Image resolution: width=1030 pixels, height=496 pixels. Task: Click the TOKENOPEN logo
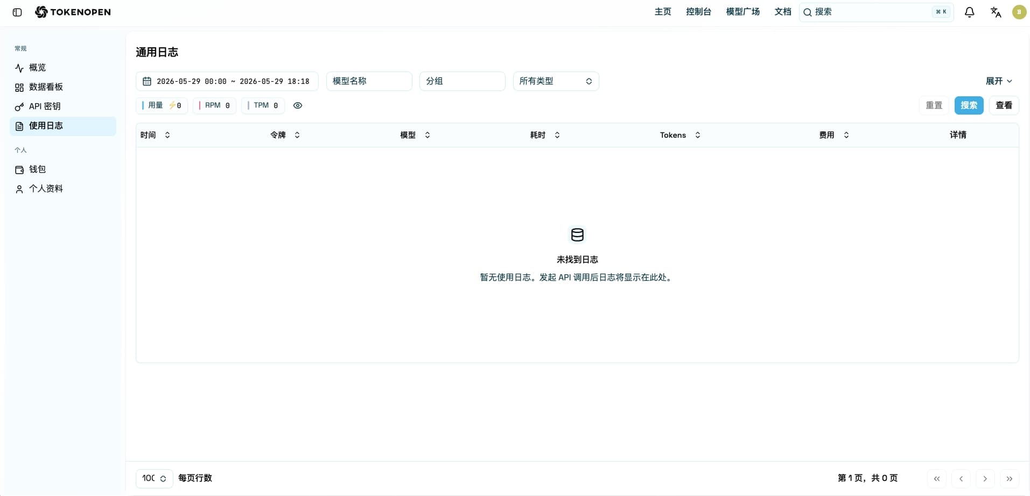click(x=73, y=12)
